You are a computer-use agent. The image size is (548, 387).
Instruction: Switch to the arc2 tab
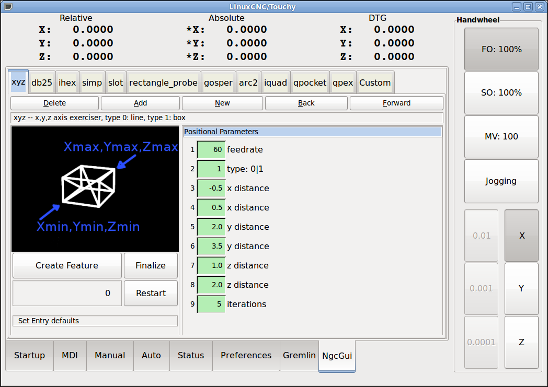point(248,83)
